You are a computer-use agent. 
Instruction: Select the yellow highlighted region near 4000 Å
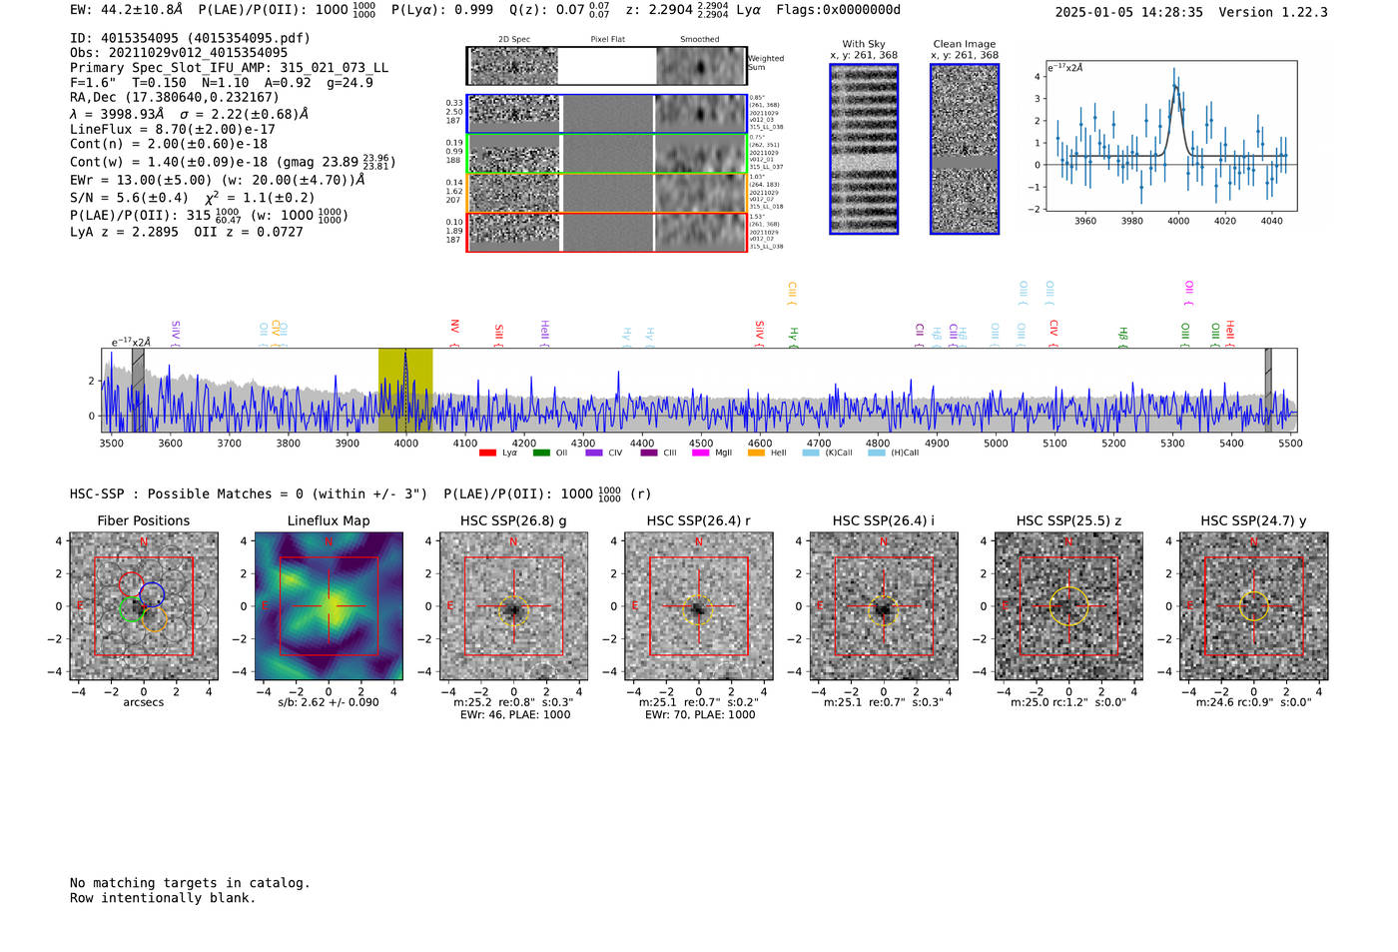405,391
